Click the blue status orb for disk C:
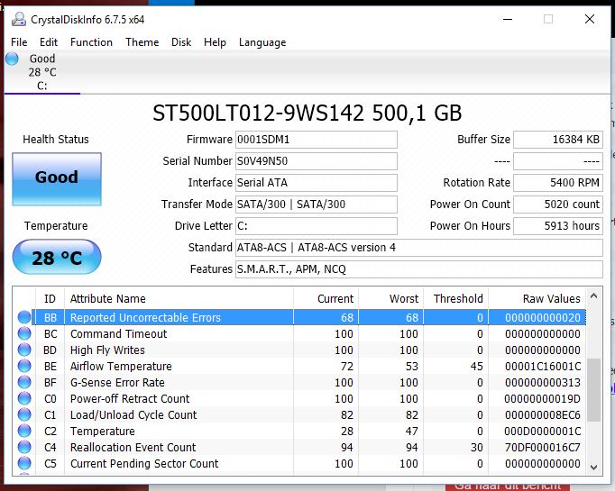This screenshot has height=491, width=615. (12, 59)
